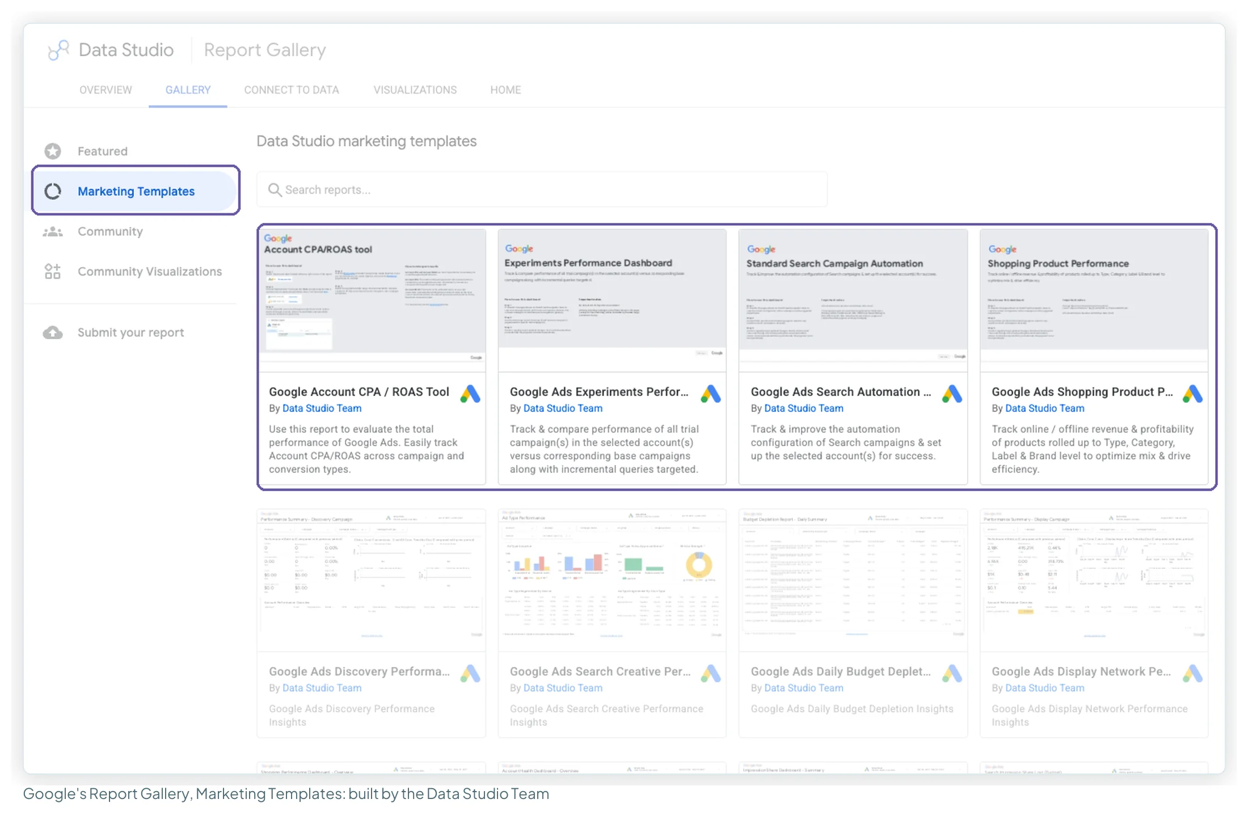Viewport: 1248px width, 816px height.
Task: Open Shopping Product Performance thumbnail
Action: tap(1094, 301)
